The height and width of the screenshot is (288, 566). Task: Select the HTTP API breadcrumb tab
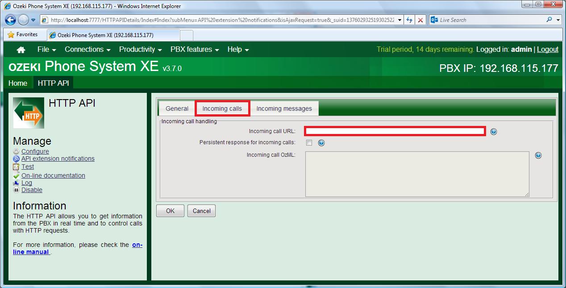(x=53, y=83)
